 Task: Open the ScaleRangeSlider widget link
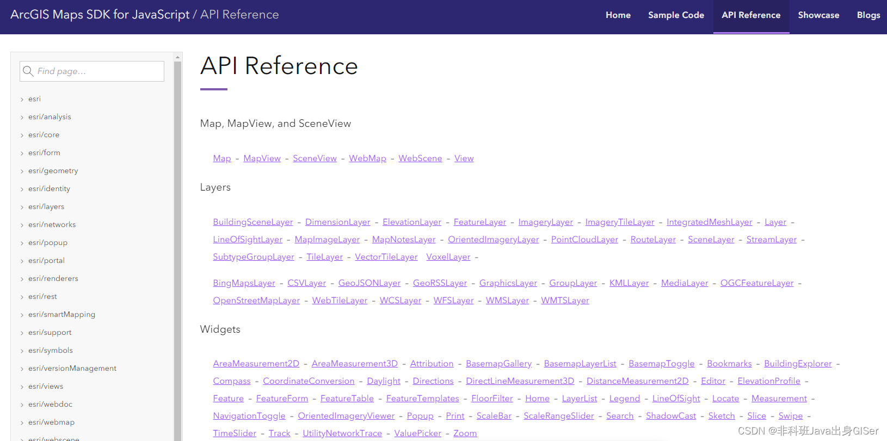(x=559, y=416)
